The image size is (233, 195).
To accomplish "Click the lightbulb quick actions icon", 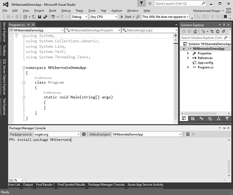I will 16,35.
